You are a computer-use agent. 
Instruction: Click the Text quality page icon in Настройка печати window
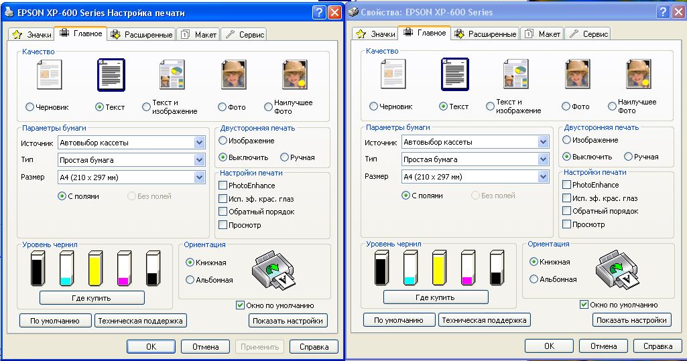(x=111, y=75)
